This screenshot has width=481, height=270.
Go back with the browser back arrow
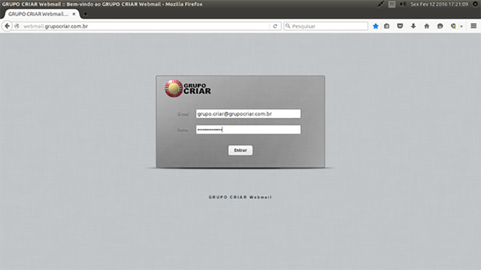coord(7,26)
